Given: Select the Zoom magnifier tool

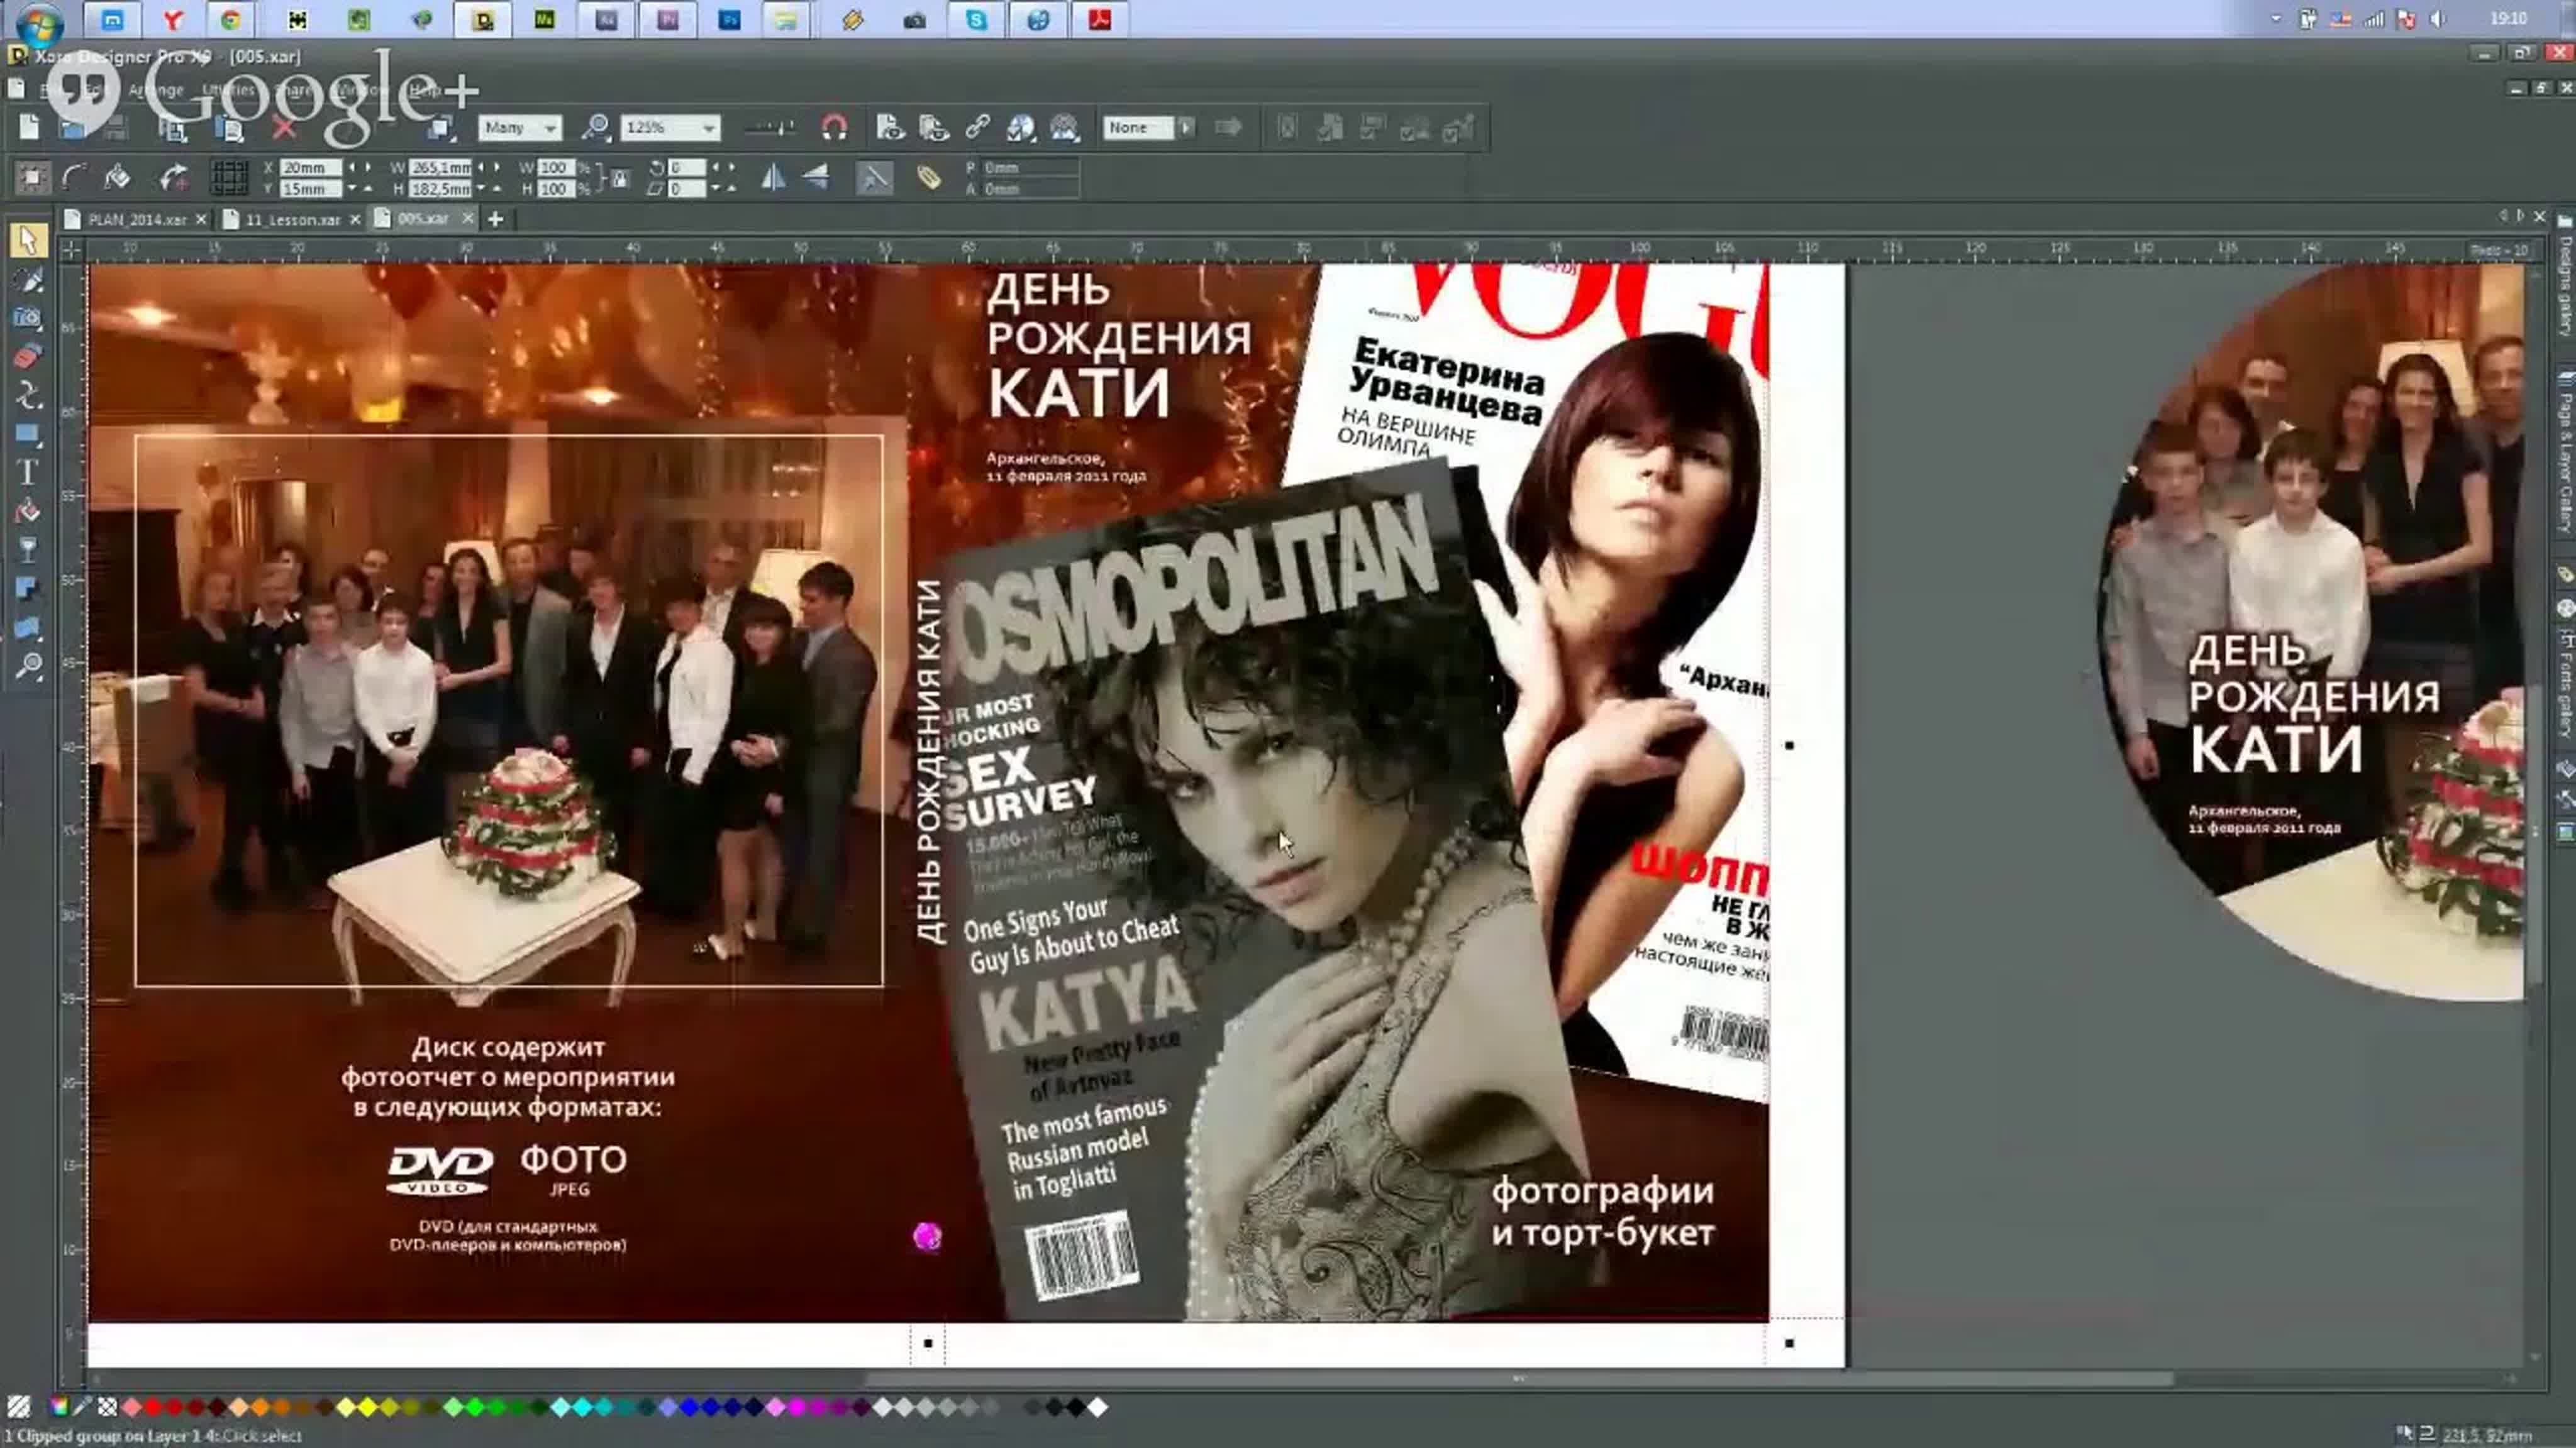Looking at the screenshot, I should pos(28,666).
